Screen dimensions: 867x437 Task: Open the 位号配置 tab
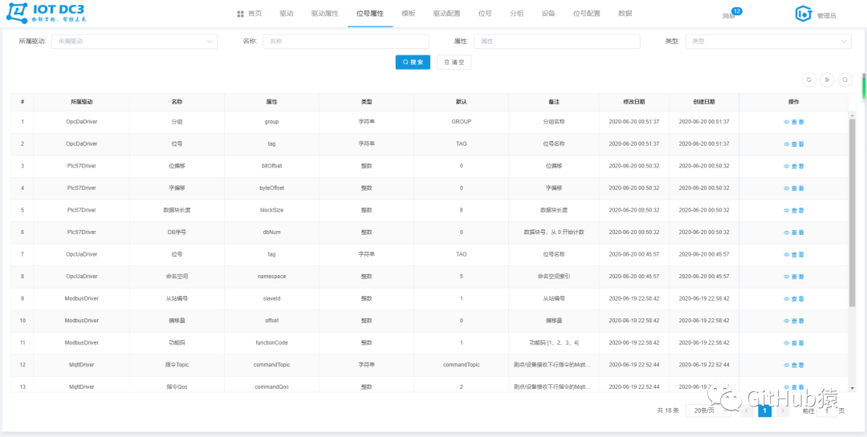coord(587,14)
